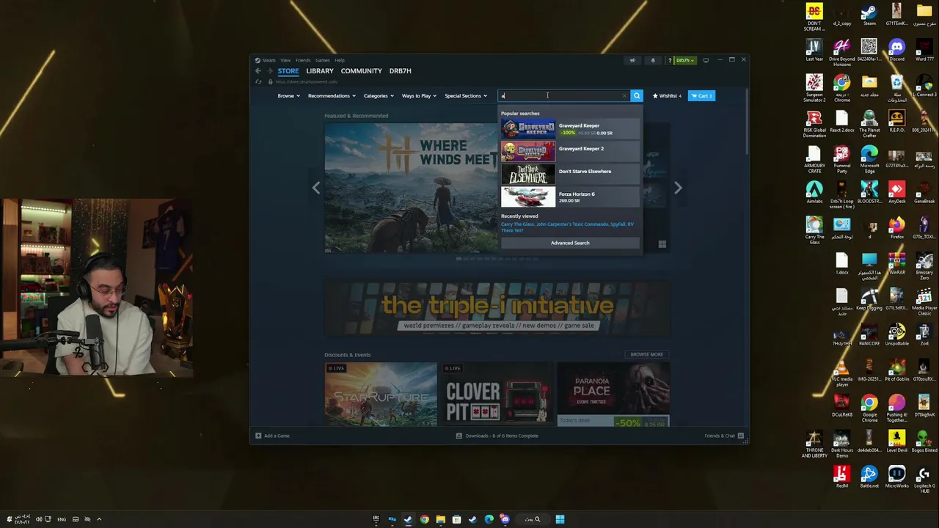Open Friends & Chat in the bottom bar
The height and width of the screenshot is (528, 939).
725,436
